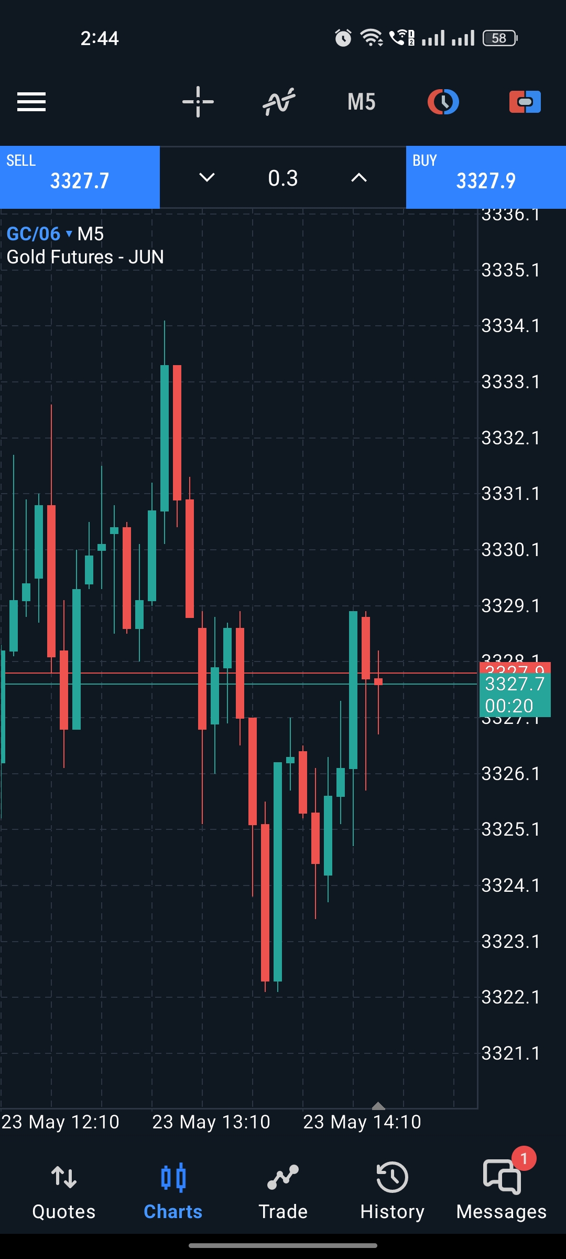Increase the lot volume with up chevron
The height and width of the screenshot is (1259, 566).
click(x=358, y=178)
